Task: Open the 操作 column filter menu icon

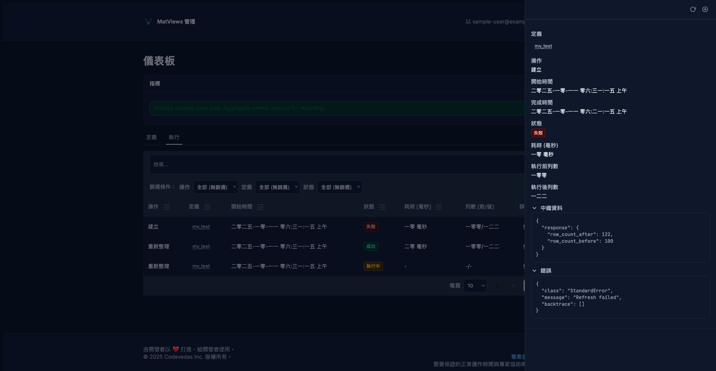Action: point(167,207)
